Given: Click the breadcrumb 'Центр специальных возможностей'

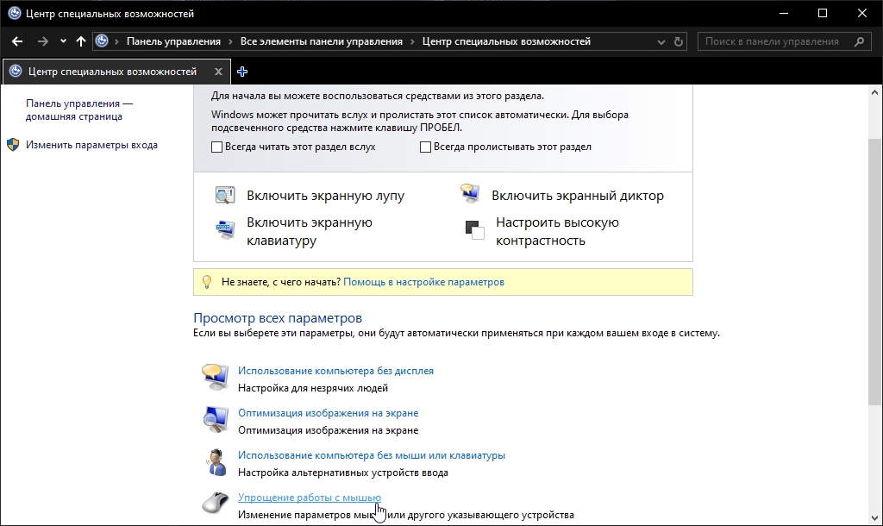Looking at the screenshot, I should tap(506, 41).
